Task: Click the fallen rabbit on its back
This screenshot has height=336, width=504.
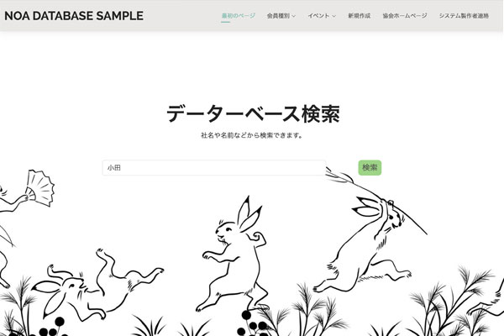Action: point(97,285)
